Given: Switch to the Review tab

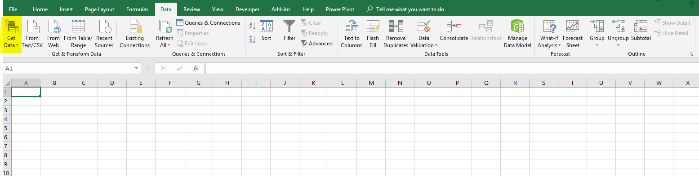Looking at the screenshot, I should click(192, 9).
